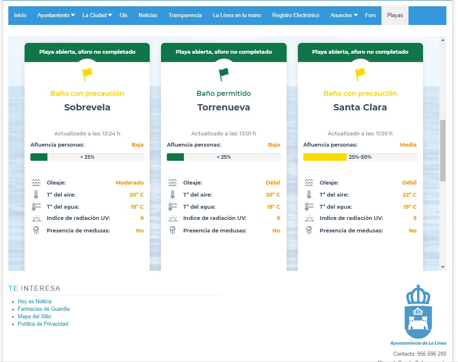The height and width of the screenshot is (362, 458).
Task: Click the Santa Clara 25%-50% occupancy bar
Action: coord(360,157)
